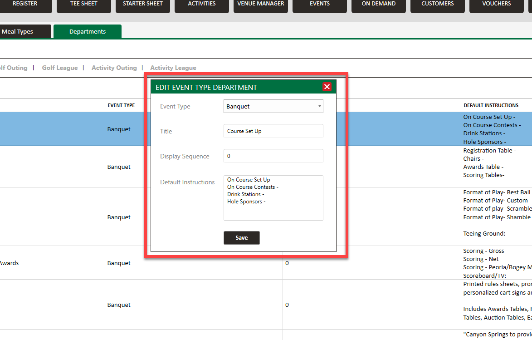Close the Edit Event Type Department dialog
This screenshot has width=532, height=340.
pyautogui.click(x=327, y=87)
